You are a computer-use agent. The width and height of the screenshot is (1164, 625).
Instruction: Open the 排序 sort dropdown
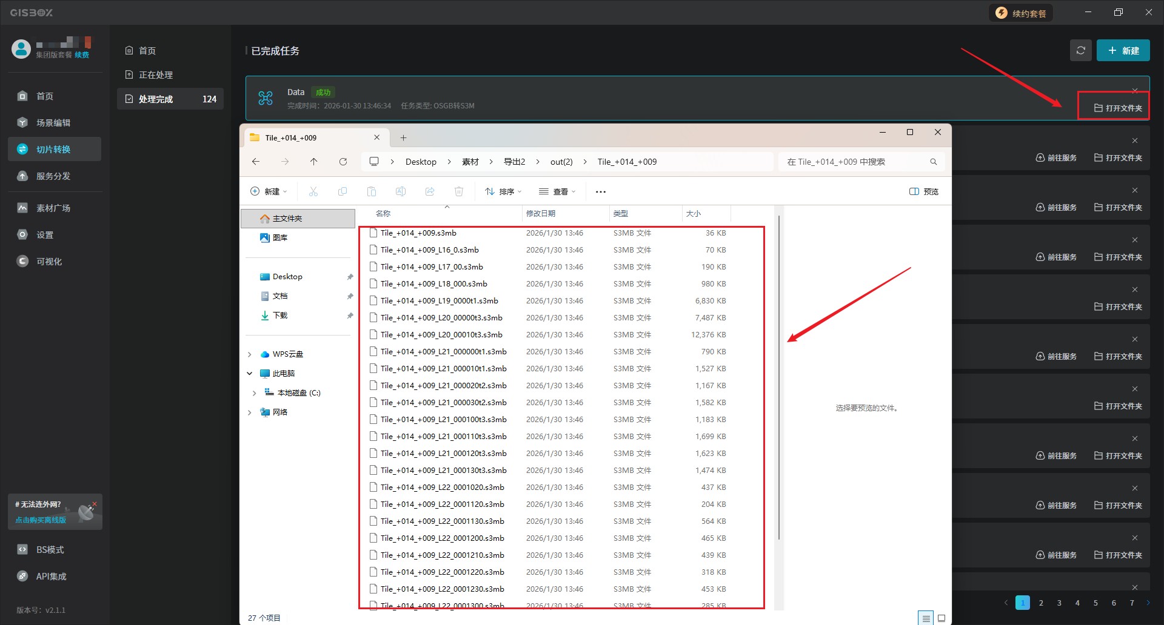503,192
